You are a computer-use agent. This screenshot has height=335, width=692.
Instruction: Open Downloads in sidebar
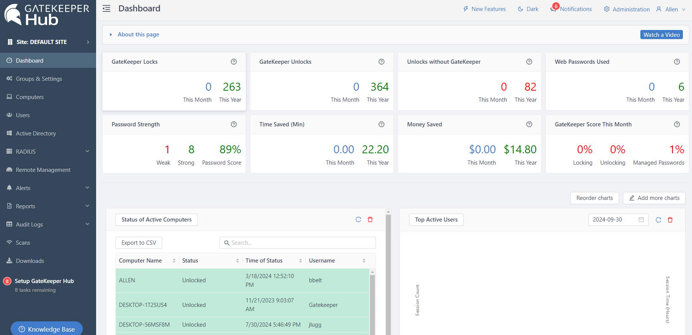[x=48, y=261]
